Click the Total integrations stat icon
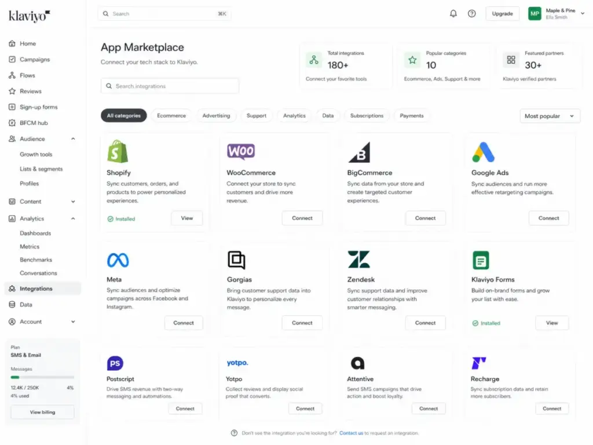Viewport: 593px width, 445px height. click(x=314, y=60)
